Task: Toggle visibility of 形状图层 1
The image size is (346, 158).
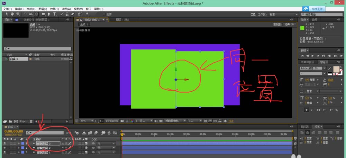Action: (4, 152)
